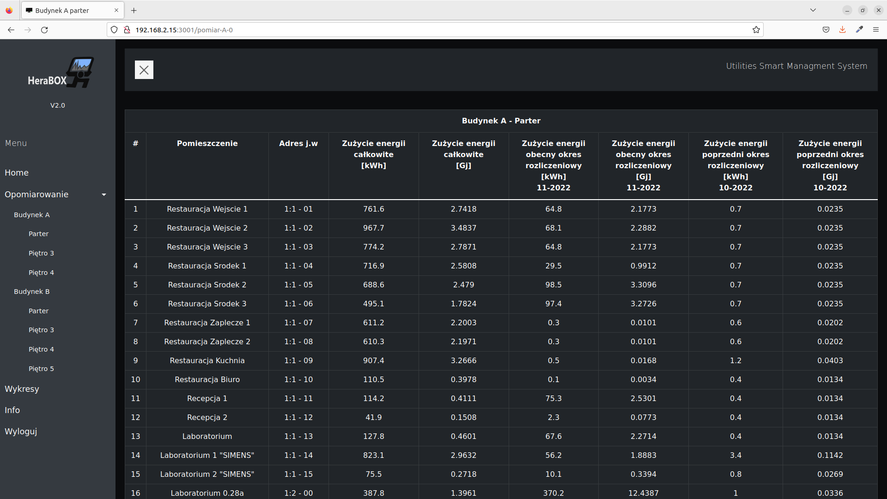Select the Restauracja Srodek 1 cell

[207, 266]
